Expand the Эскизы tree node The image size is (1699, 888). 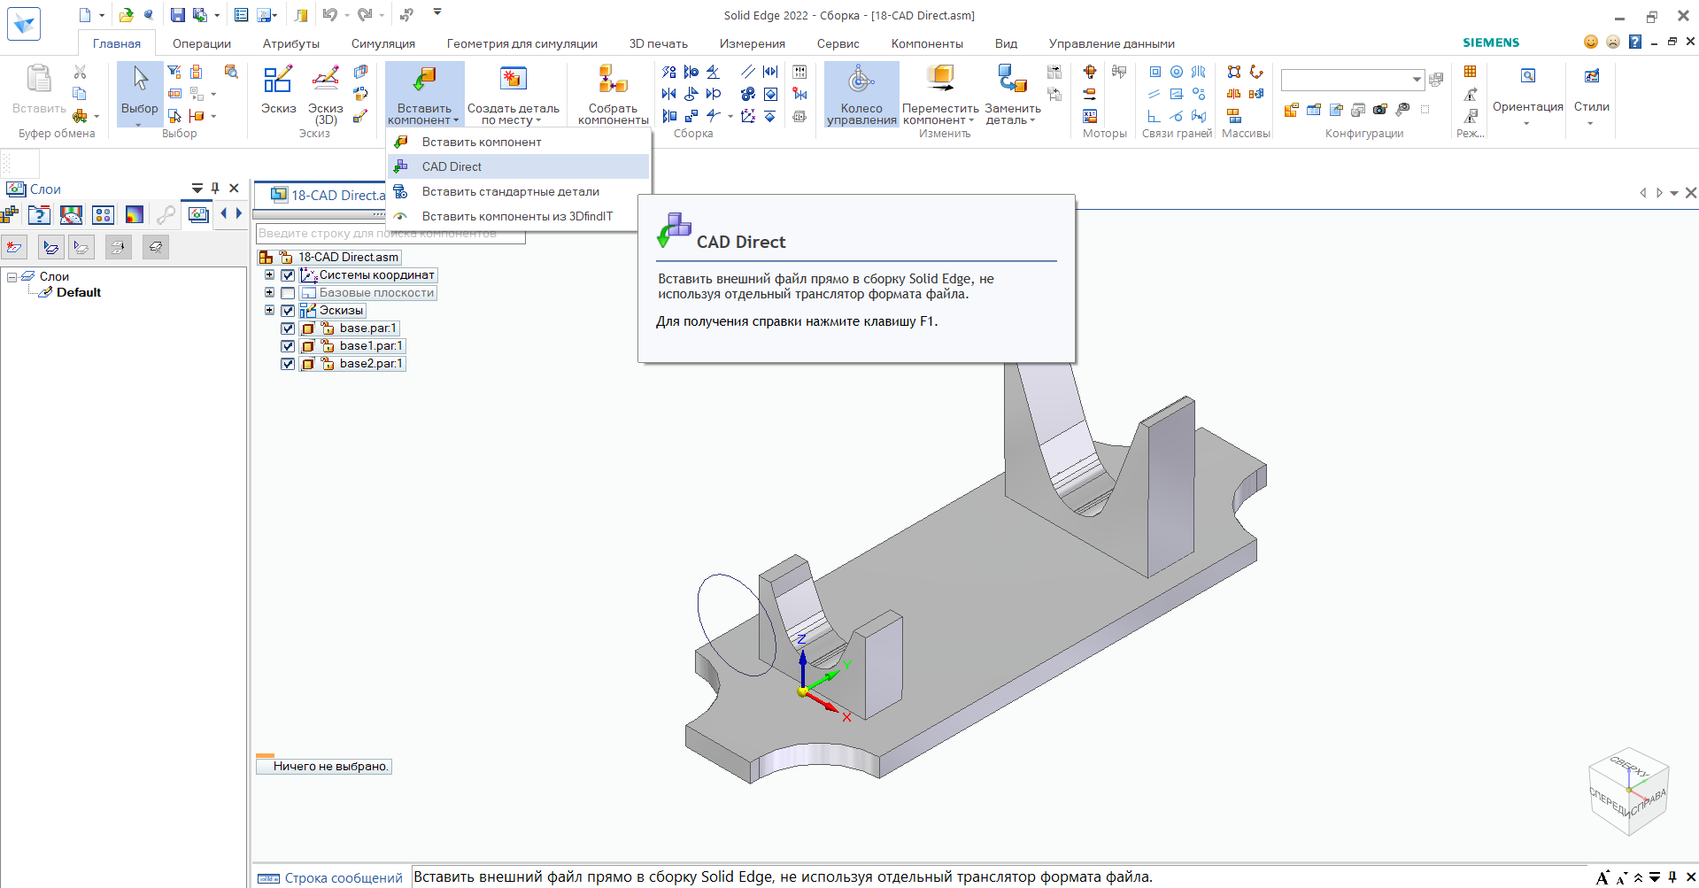pyautogui.click(x=269, y=311)
